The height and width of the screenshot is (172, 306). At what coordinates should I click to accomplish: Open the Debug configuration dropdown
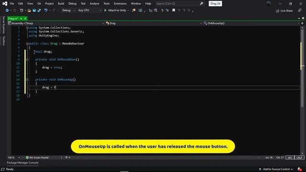[68, 11]
